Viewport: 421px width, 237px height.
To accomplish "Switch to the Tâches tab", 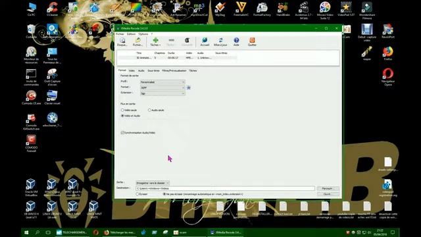I will 193,70.
